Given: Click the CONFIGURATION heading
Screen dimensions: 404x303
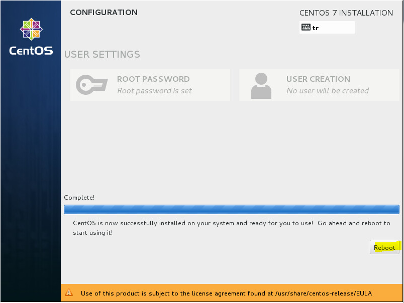Looking at the screenshot, I should click(104, 13).
